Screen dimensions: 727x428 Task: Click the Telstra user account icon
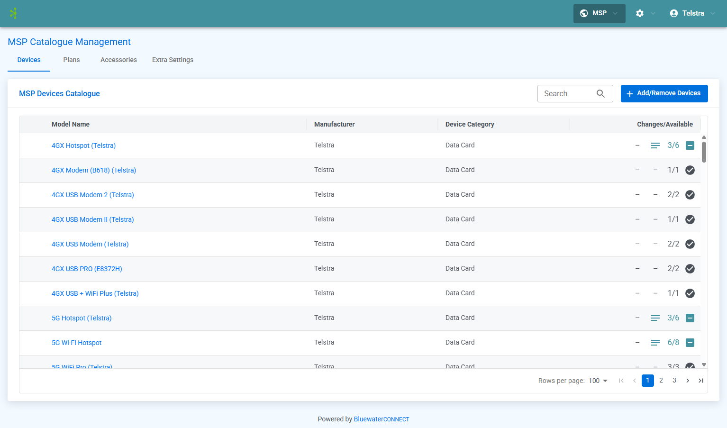[x=673, y=13]
